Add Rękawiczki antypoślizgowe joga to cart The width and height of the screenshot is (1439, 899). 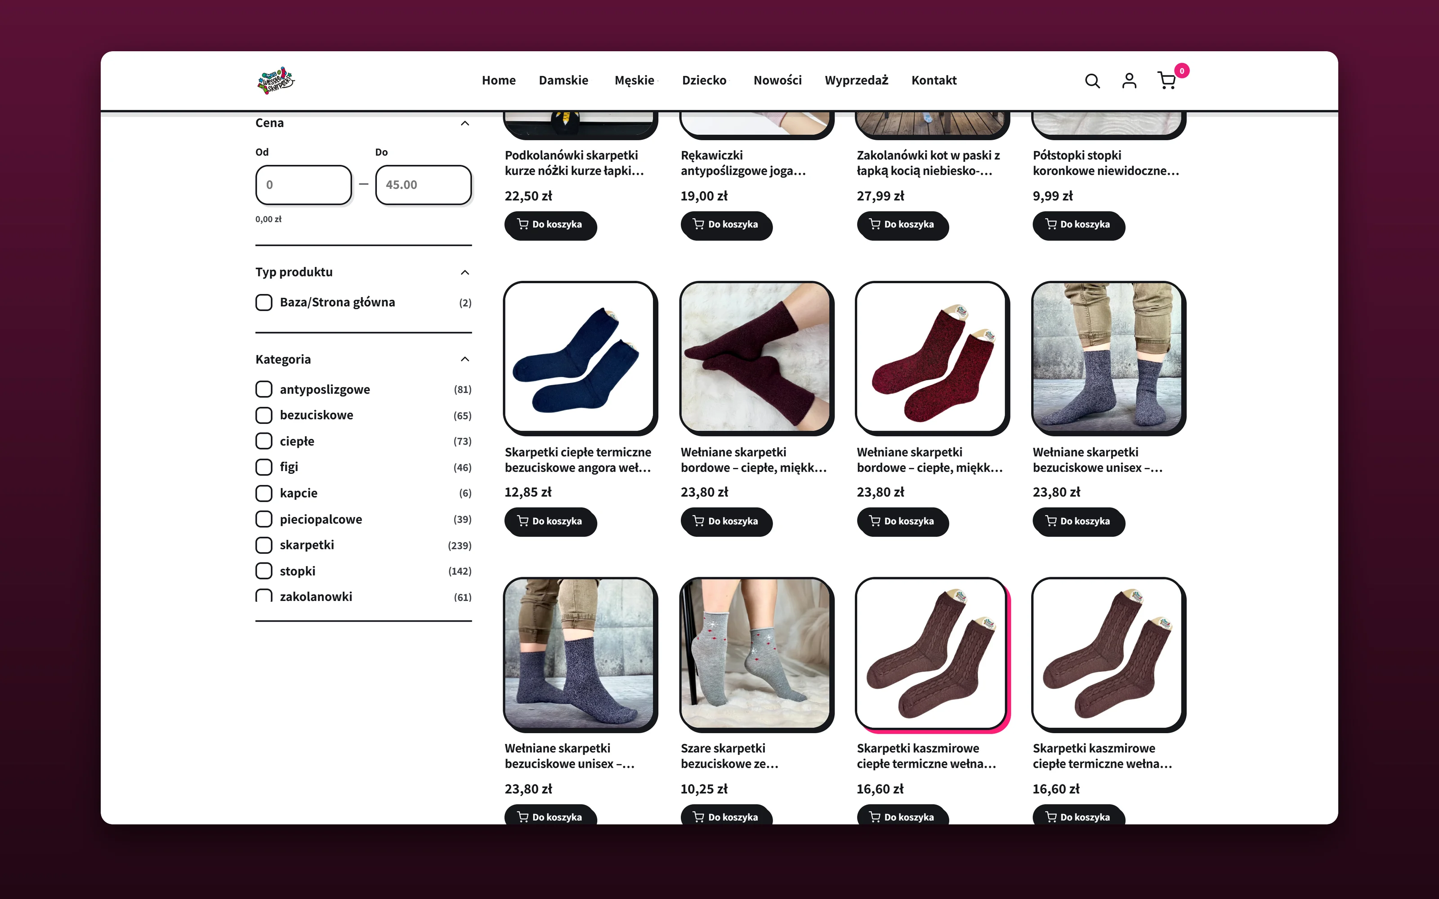726,225
